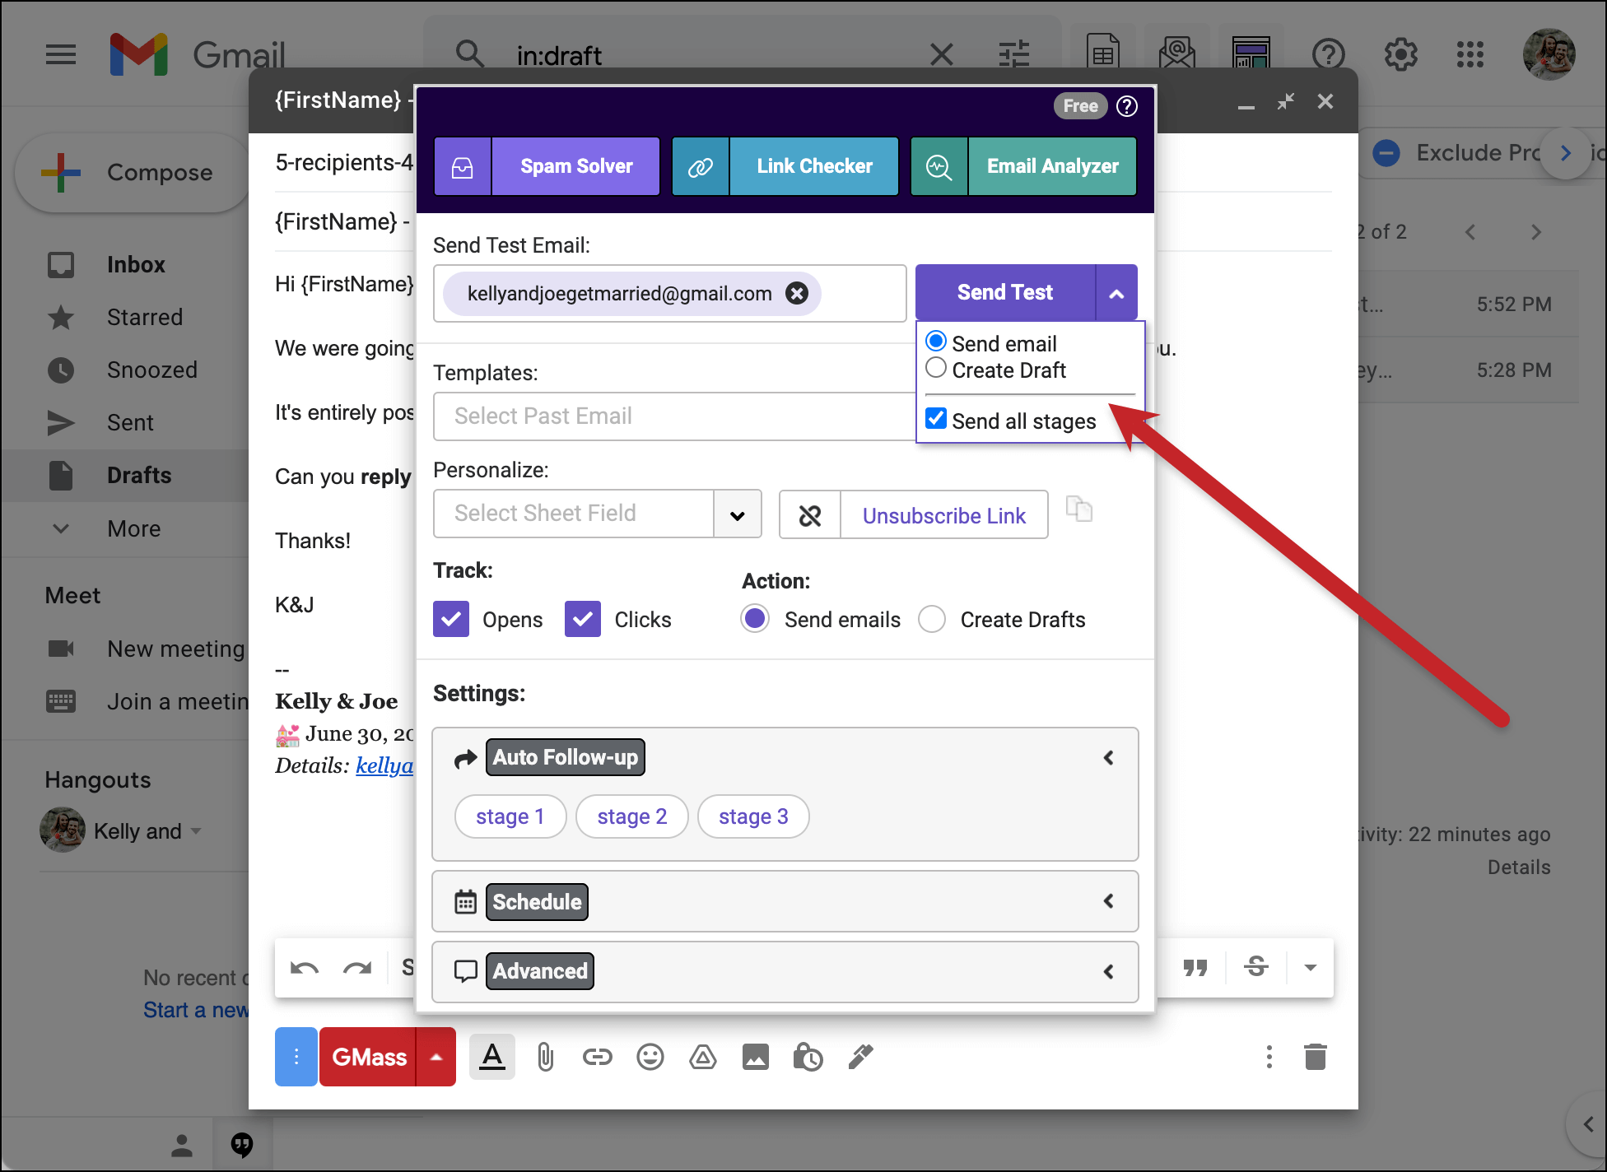This screenshot has height=1172, width=1607.
Task: Insert an emoji
Action: (x=650, y=1057)
